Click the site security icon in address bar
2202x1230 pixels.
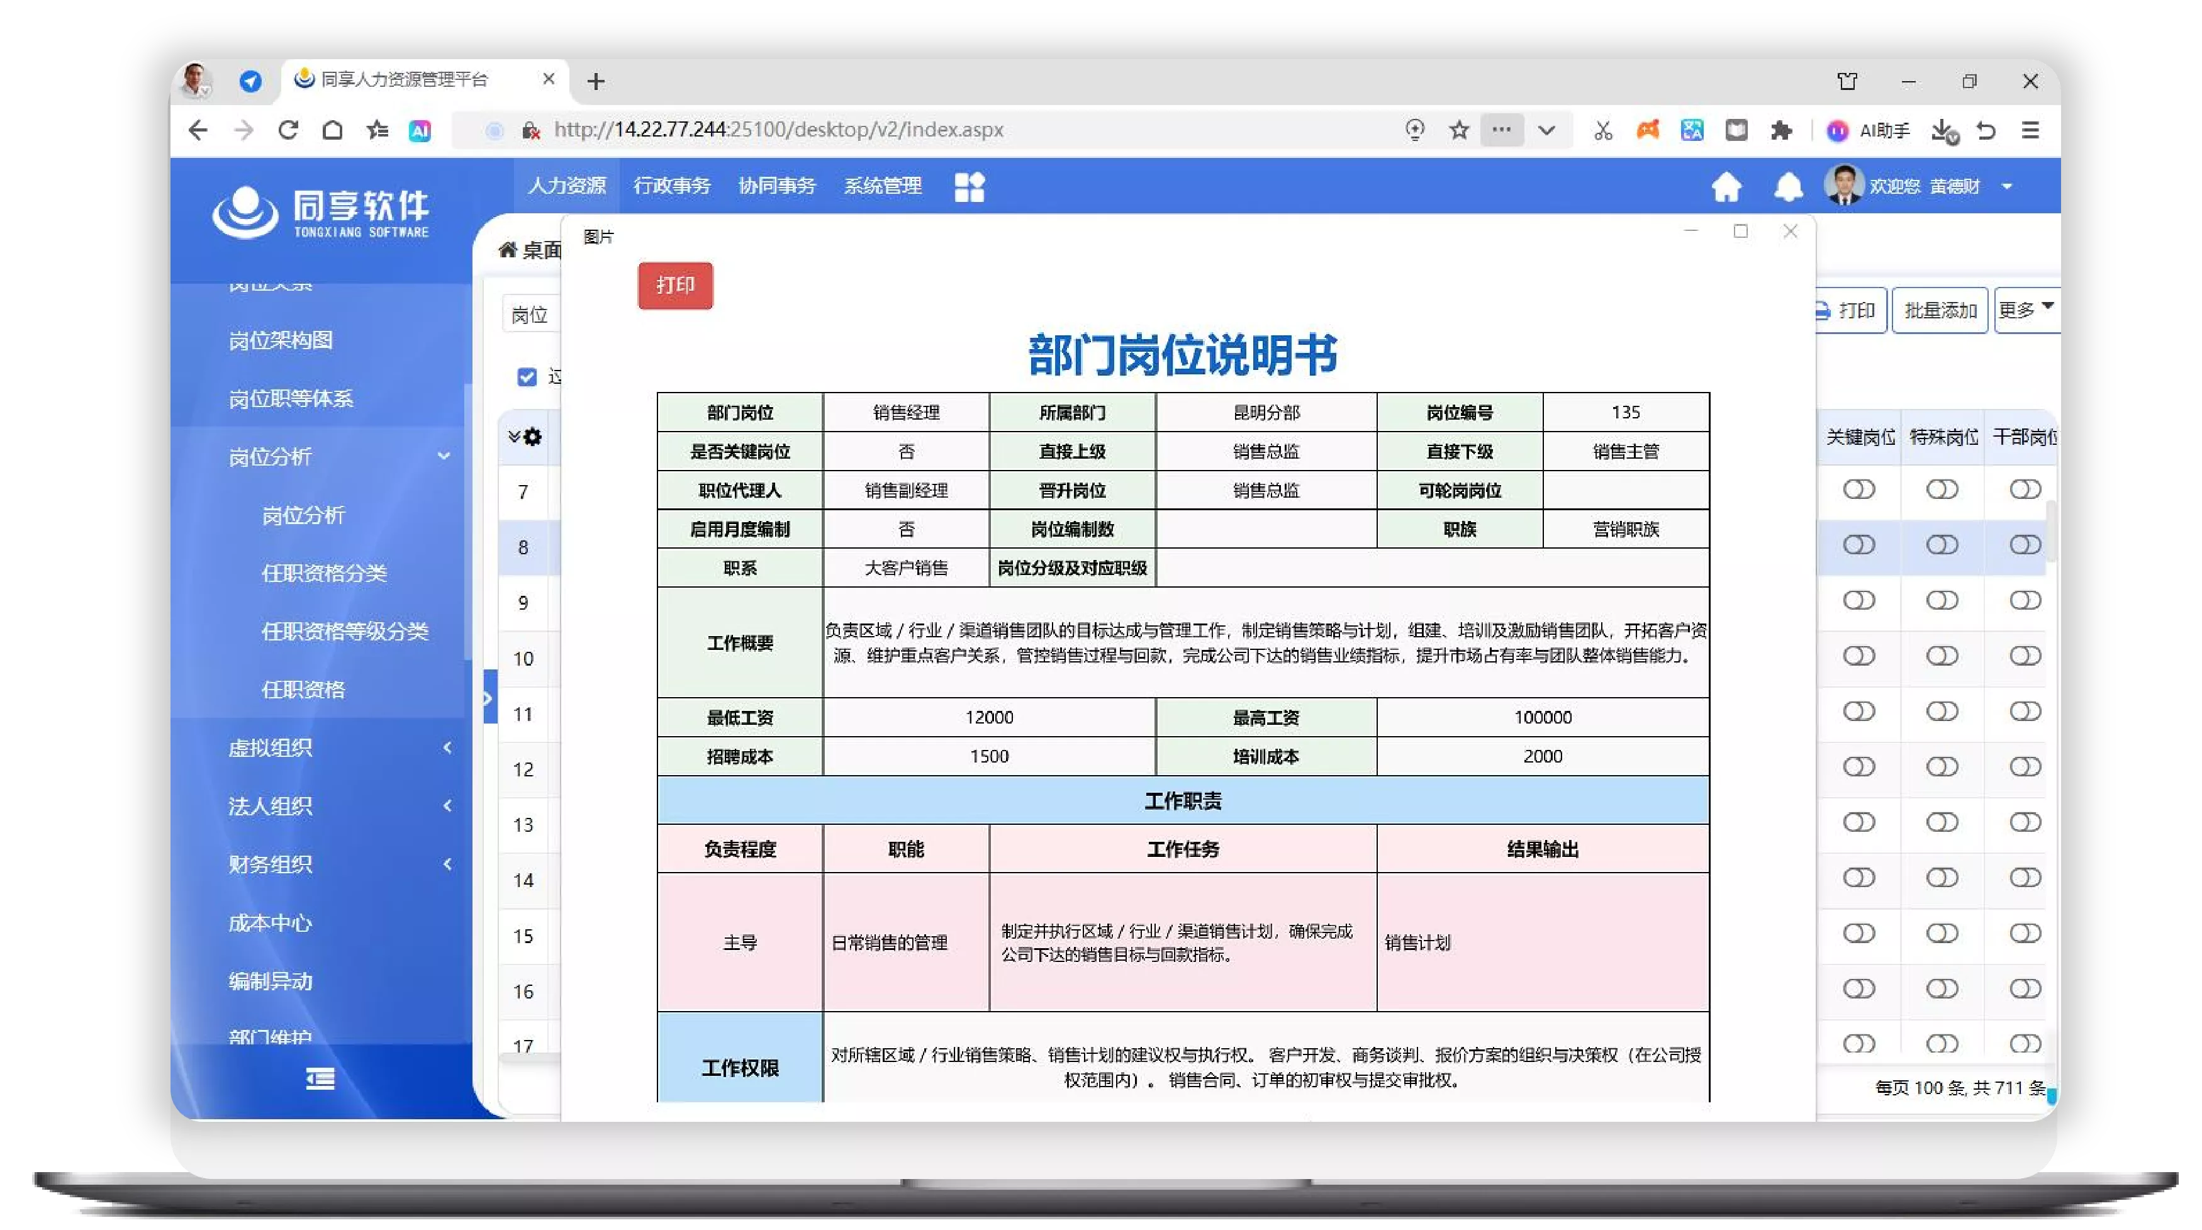point(531,130)
